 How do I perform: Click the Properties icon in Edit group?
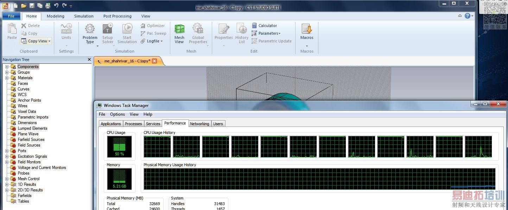click(224, 29)
